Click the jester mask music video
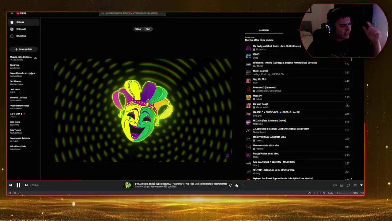392x221 pixels. tap(143, 110)
